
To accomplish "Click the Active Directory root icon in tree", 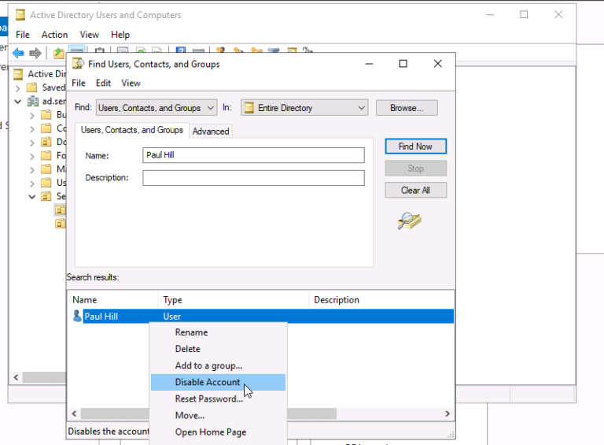I will point(19,74).
